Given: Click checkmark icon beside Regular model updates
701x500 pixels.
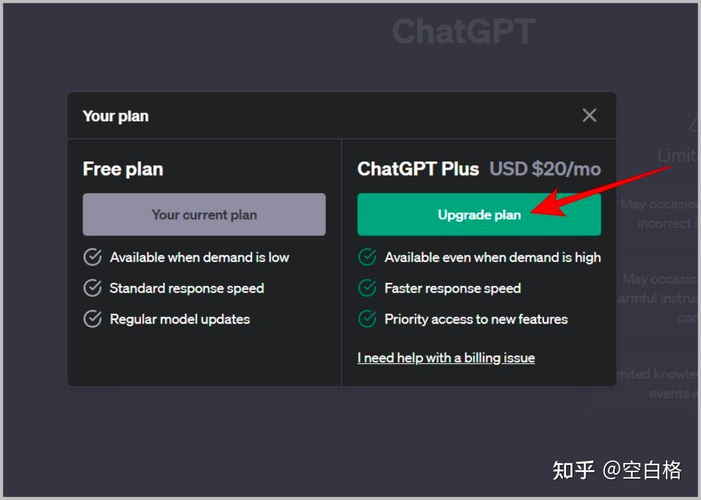Looking at the screenshot, I should pos(93,319).
